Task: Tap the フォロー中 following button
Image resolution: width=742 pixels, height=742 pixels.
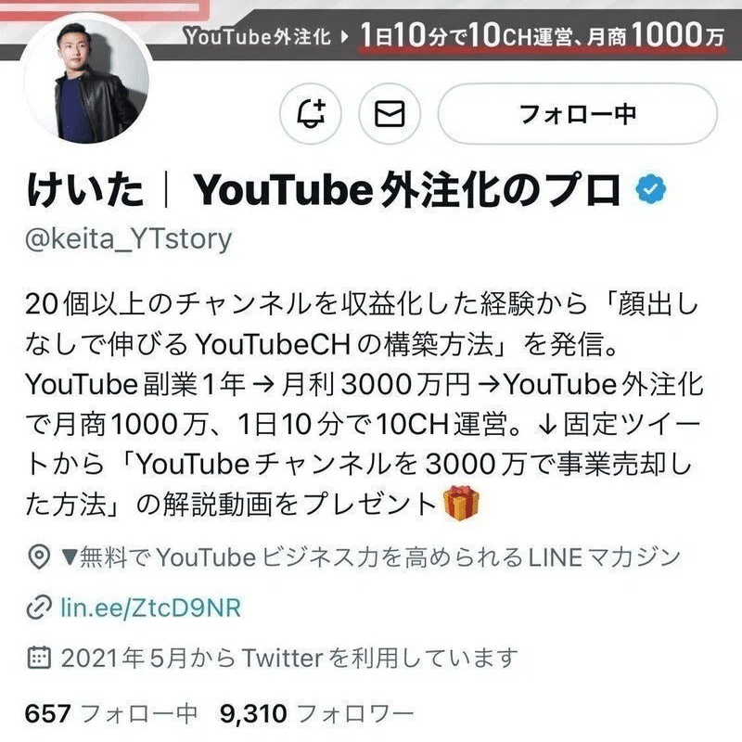Action: pos(577,113)
